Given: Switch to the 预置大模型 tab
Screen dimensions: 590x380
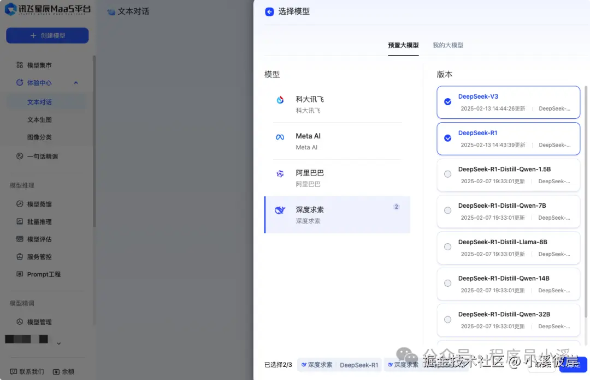Looking at the screenshot, I should click(x=403, y=45).
